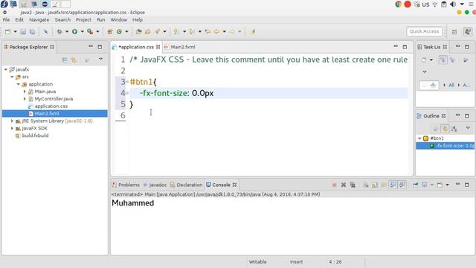Click the New file toolbar icon
The height and width of the screenshot is (268, 476).
pos(7,31)
